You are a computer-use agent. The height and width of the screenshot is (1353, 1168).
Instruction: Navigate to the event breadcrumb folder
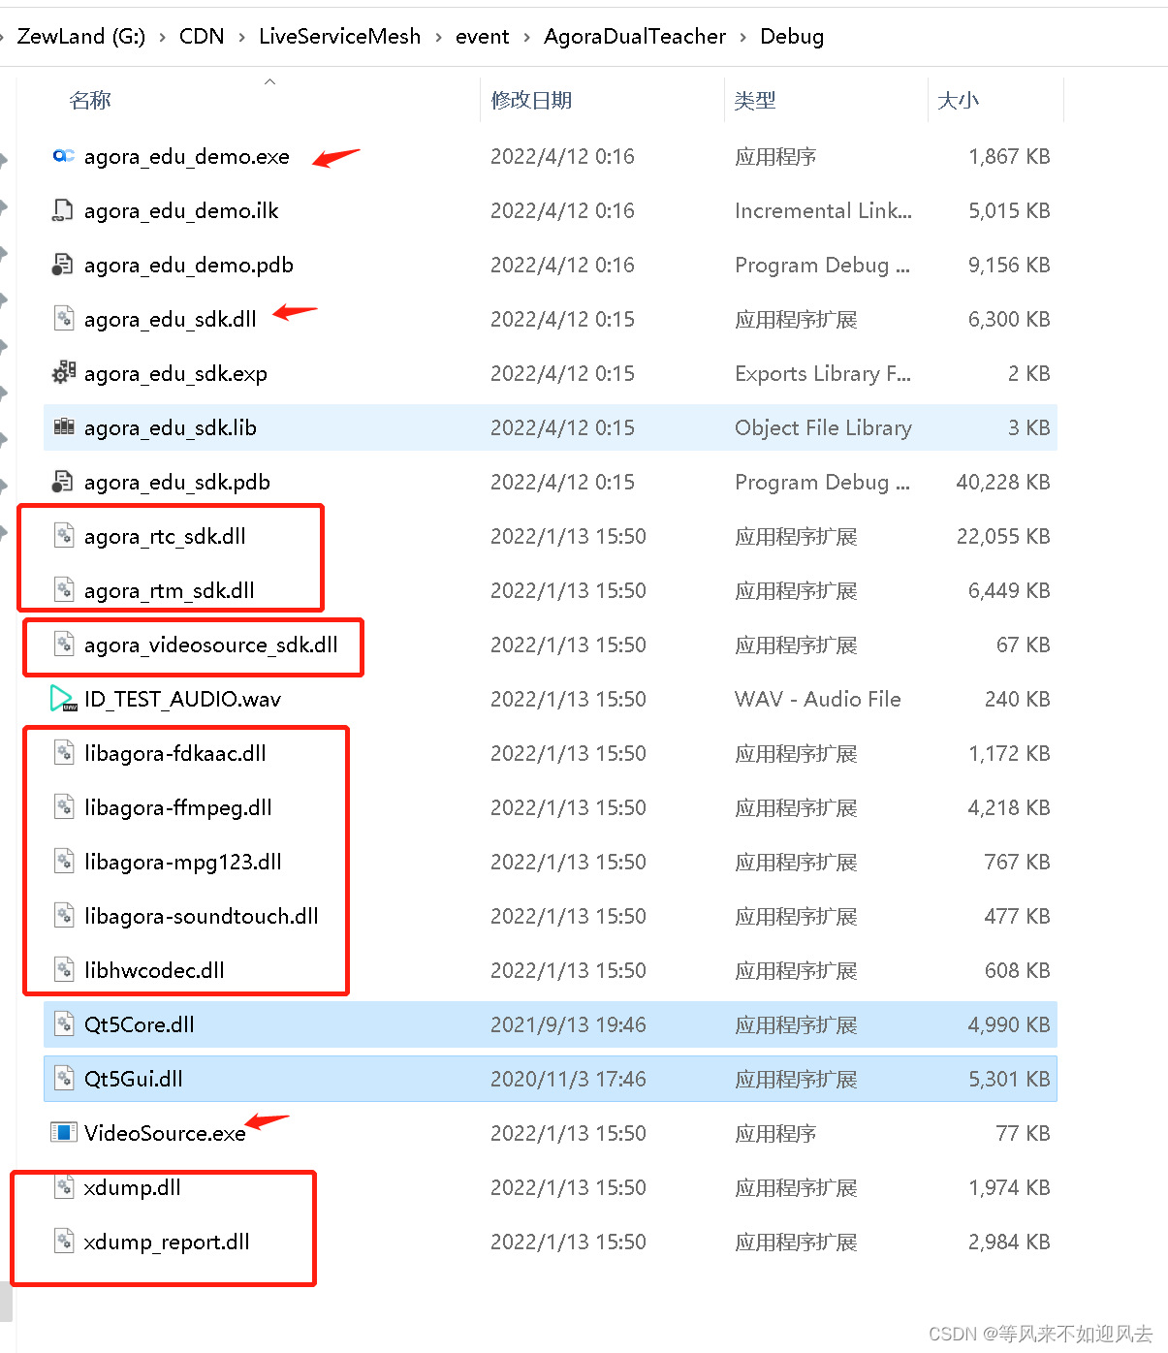(x=483, y=37)
